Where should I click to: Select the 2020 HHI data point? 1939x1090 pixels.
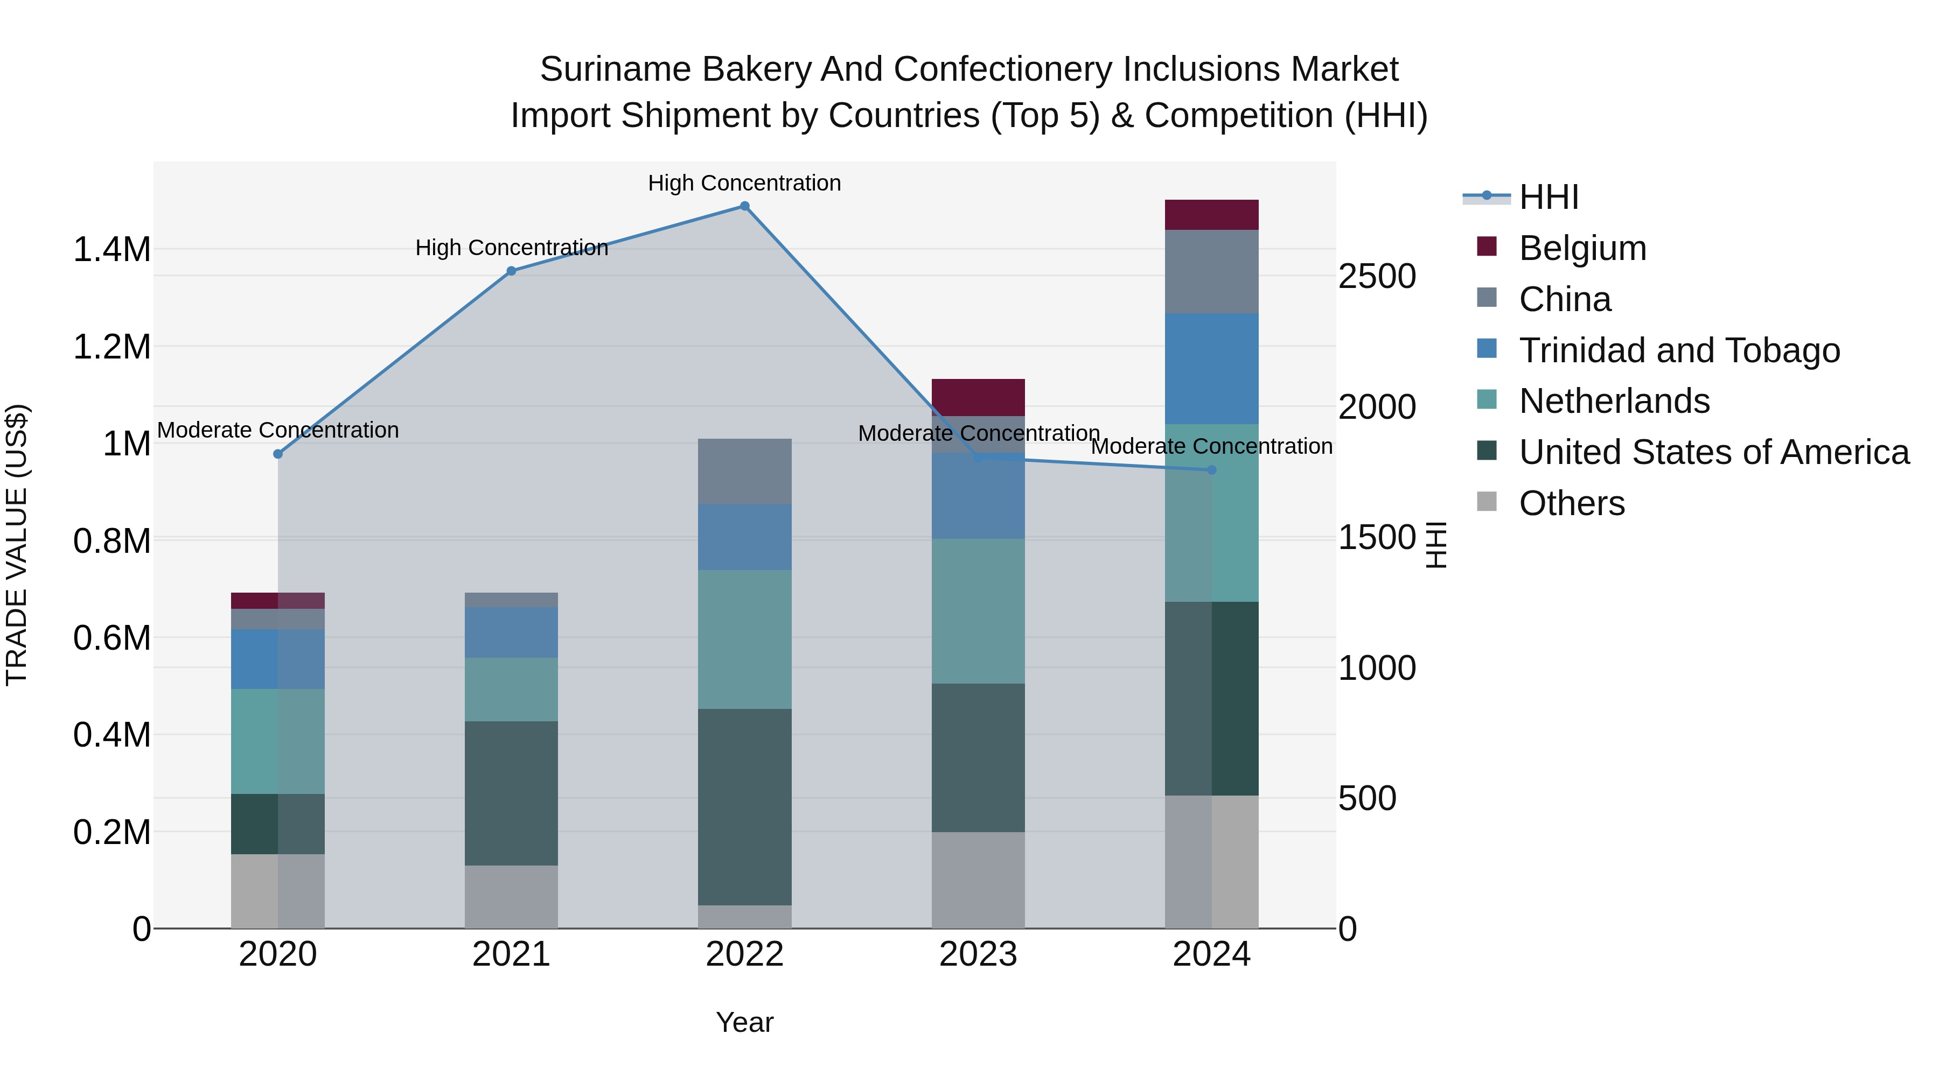[278, 454]
